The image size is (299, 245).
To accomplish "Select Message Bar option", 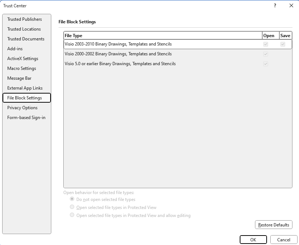I will 27,78.
